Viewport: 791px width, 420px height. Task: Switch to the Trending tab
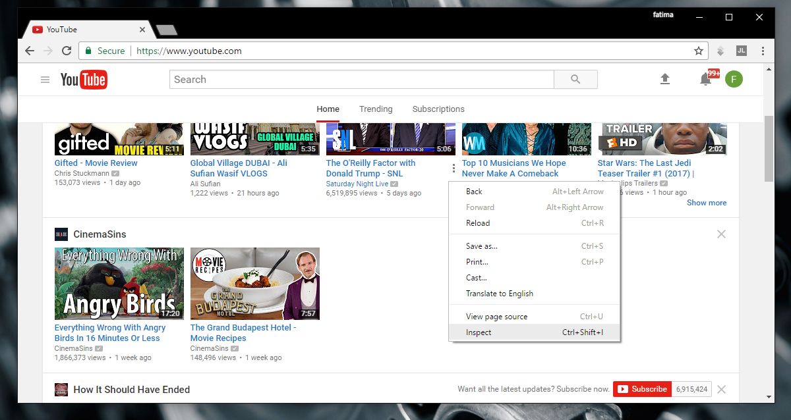point(376,109)
